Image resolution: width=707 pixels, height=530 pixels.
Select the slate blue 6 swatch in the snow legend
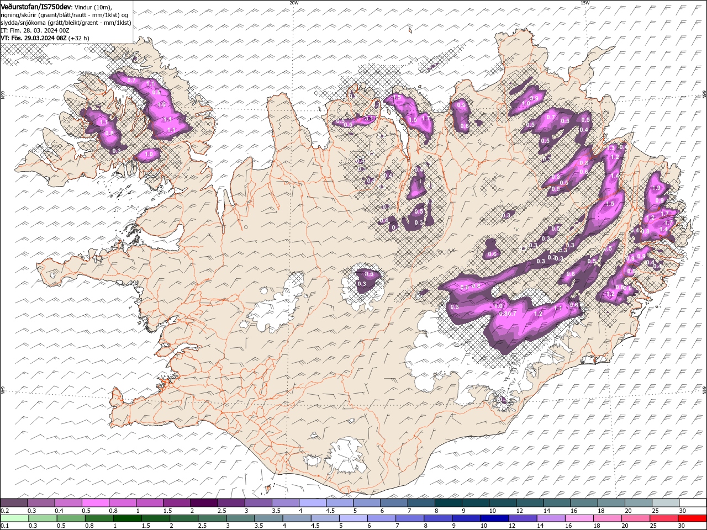coord(394,503)
